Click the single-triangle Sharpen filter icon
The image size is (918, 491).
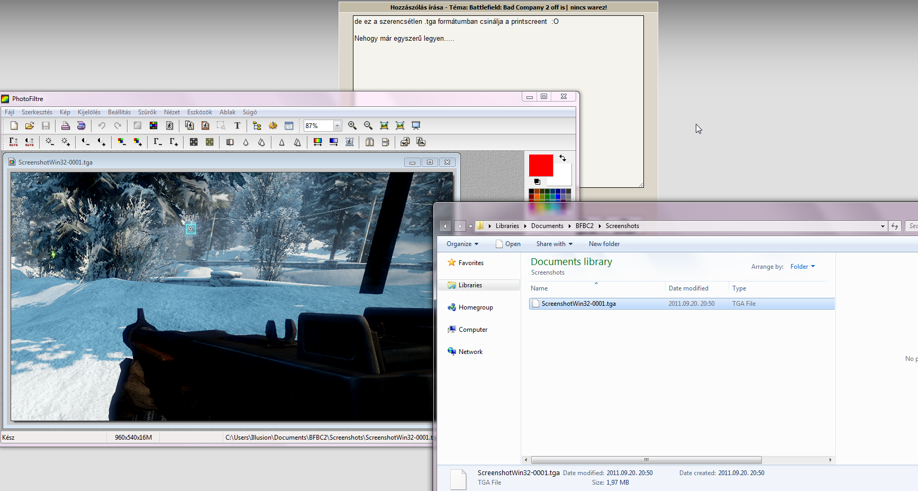pos(281,142)
